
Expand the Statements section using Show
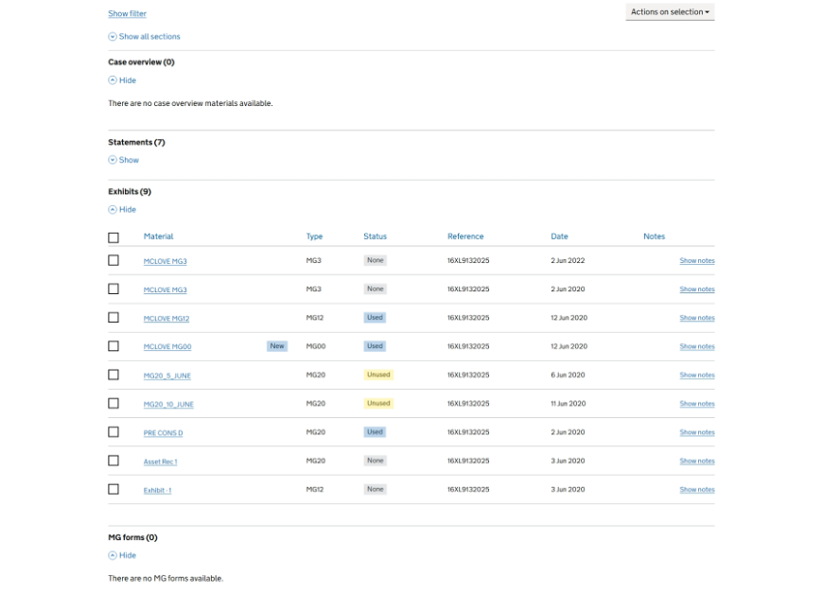(x=123, y=160)
